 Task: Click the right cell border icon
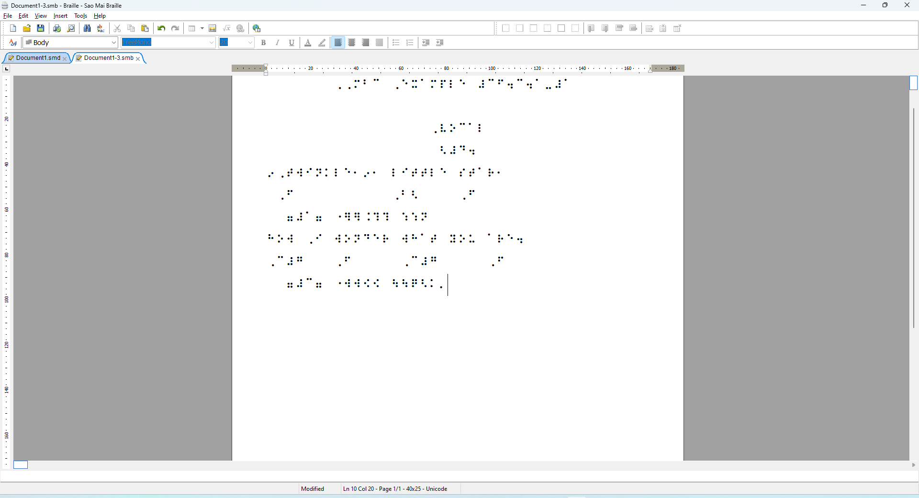(519, 28)
